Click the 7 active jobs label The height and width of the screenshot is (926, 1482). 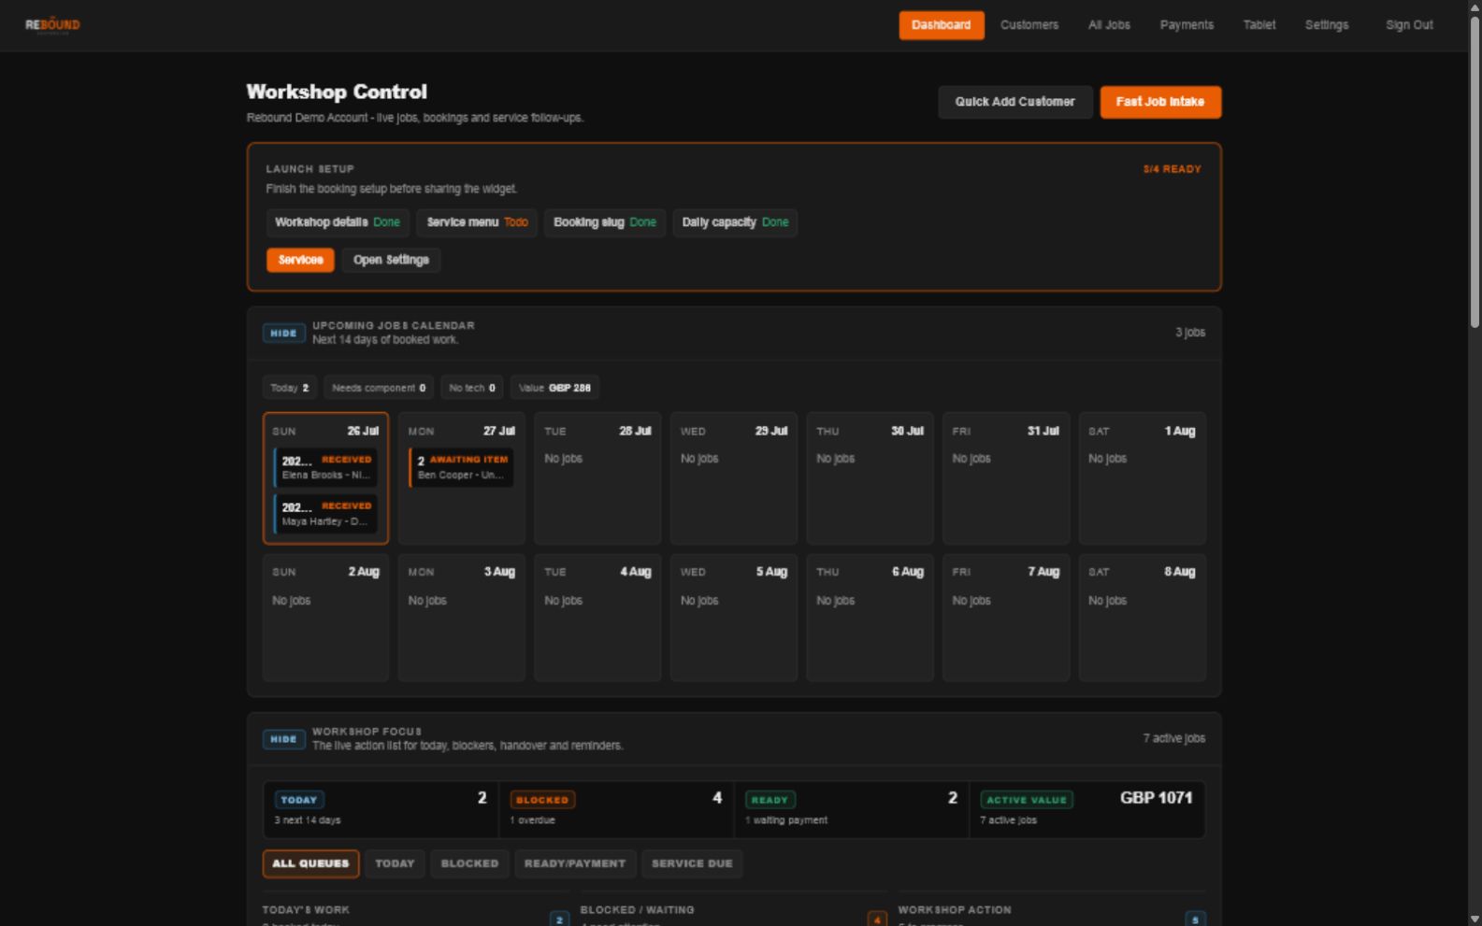(1173, 738)
